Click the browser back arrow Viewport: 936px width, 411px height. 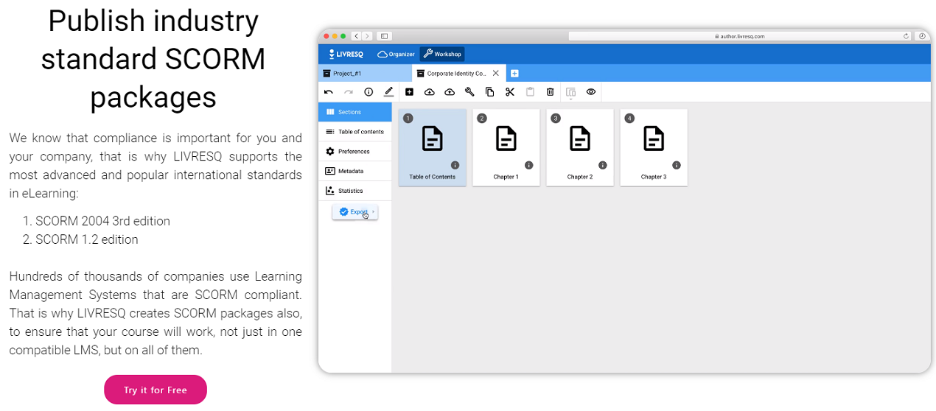[357, 35]
